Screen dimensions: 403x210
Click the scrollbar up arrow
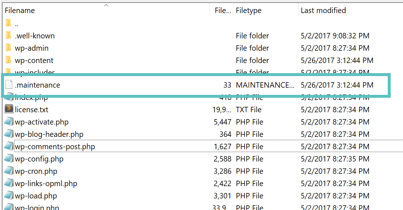106,5
